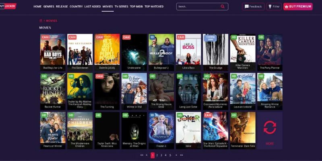Screen dimensions: 322x161
Task: Open the Hearts of Winter poster
Action: click(x=53, y=130)
